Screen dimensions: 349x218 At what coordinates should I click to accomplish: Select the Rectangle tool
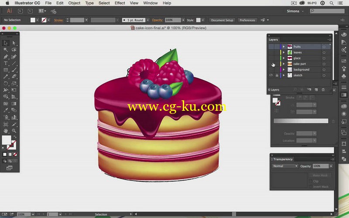click(x=6, y=70)
